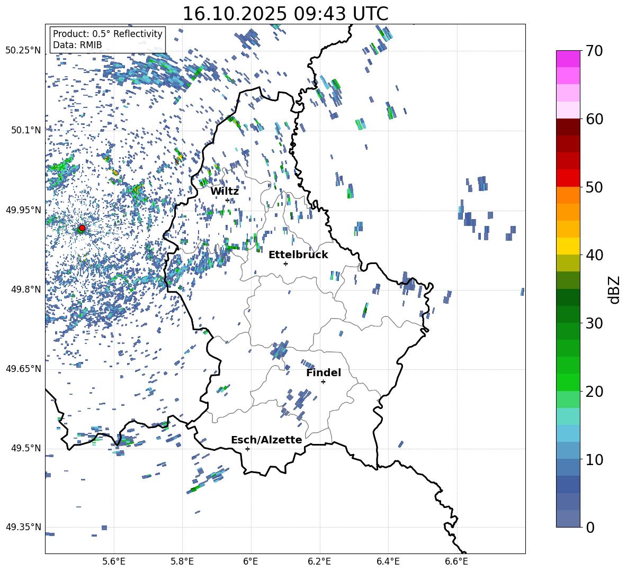The width and height of the screenshot is (627, 572).
Task: Click the red radar station marker
Action: coord(82,228)
